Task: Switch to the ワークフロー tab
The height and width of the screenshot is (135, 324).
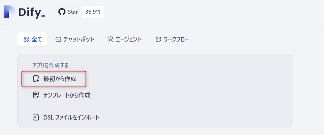Action: click(172, 39)
